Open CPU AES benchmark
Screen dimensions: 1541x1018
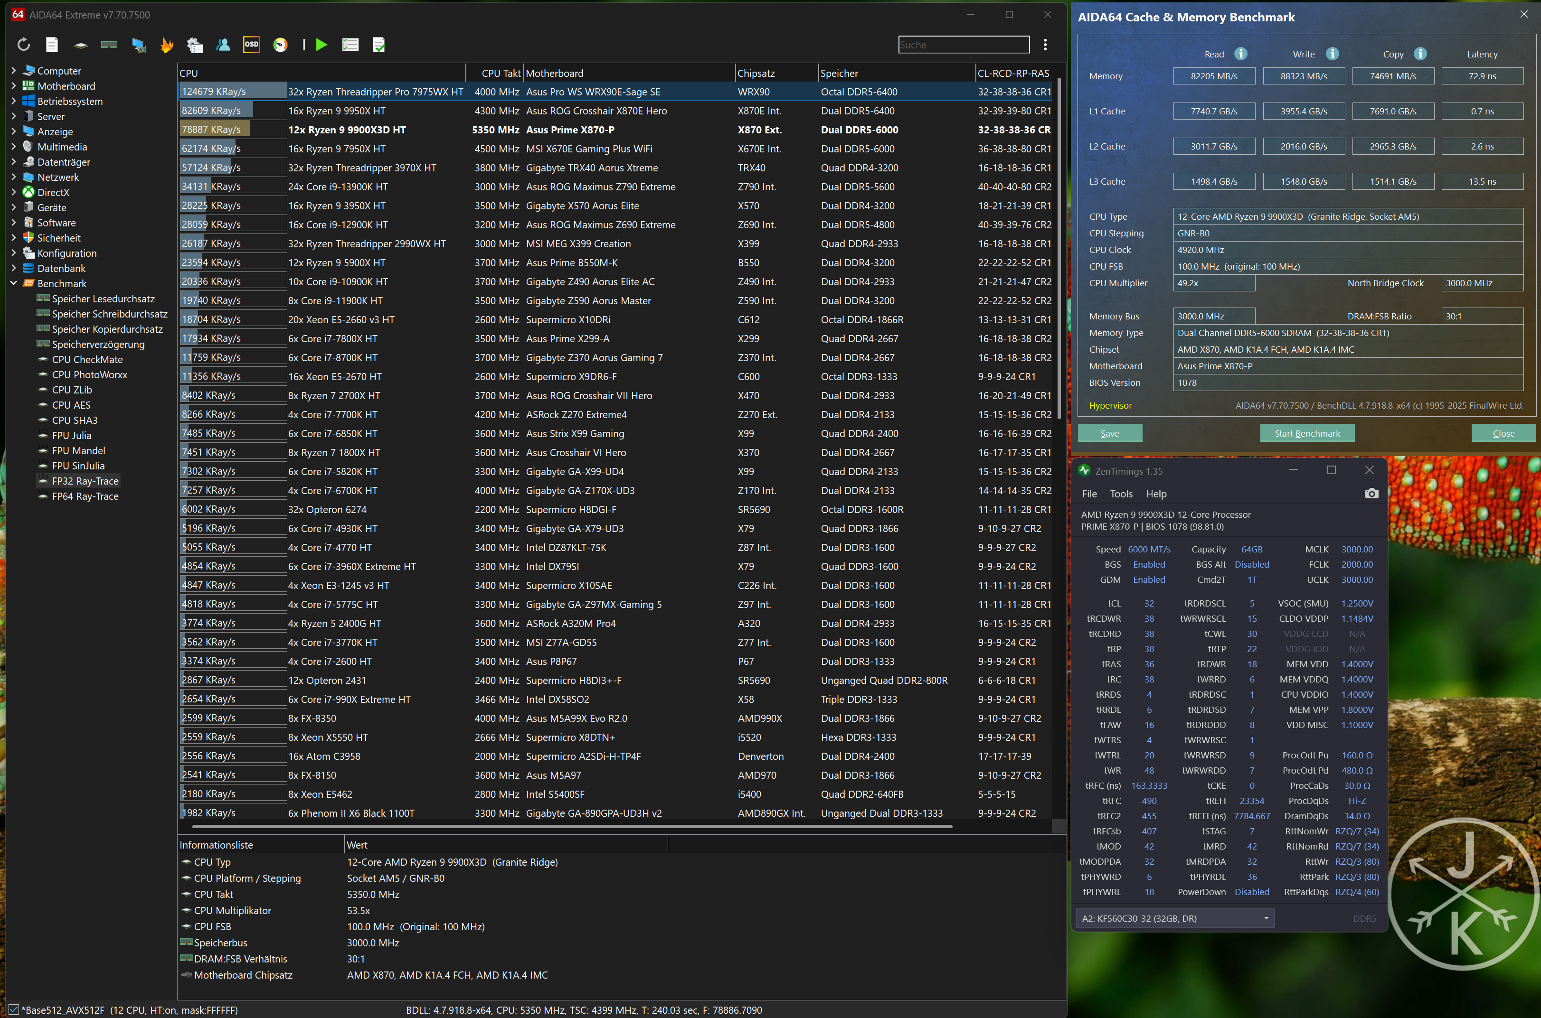coord(71,405)
